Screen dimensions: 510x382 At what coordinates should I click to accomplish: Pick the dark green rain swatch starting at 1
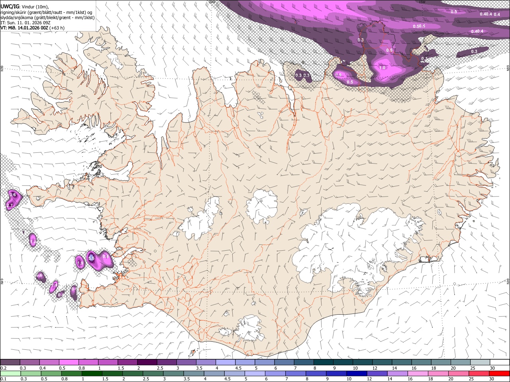92,373
